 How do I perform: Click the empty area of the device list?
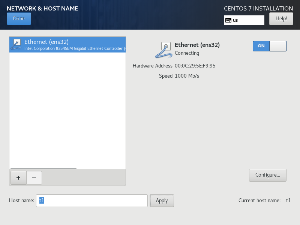67,112
